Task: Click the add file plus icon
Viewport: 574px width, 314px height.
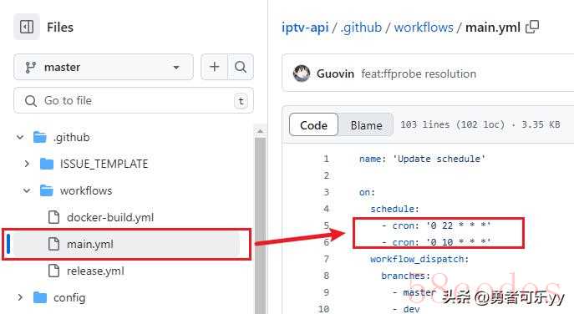Action: pyautogui.click(x=215, y=67)
